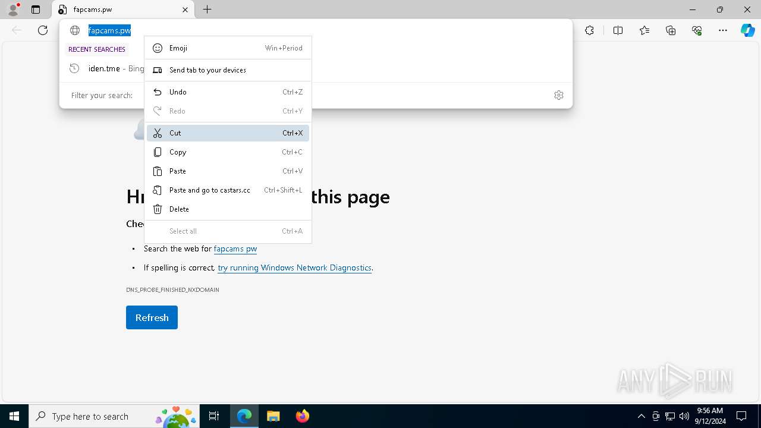This screenshot has height=428, width=761.
Task: Open the Edge profile icon
Action: (x=13, y=10)
